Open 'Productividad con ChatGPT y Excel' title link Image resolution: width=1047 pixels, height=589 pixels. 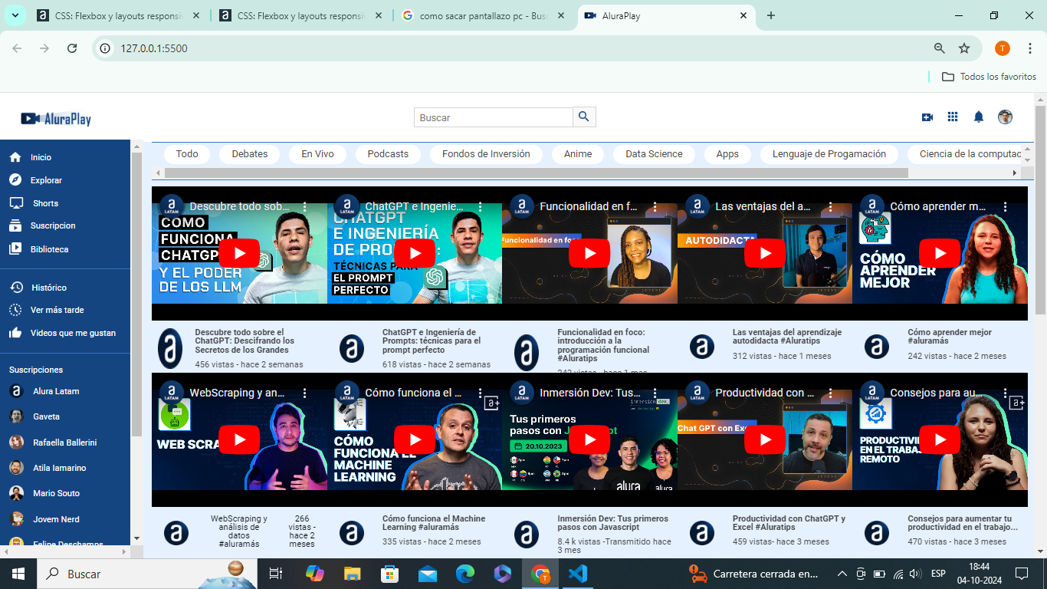789,523
